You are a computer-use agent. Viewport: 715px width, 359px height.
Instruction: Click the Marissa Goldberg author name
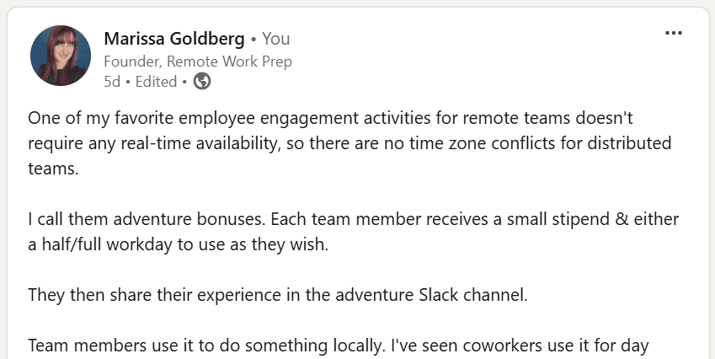tap(174, 39)
